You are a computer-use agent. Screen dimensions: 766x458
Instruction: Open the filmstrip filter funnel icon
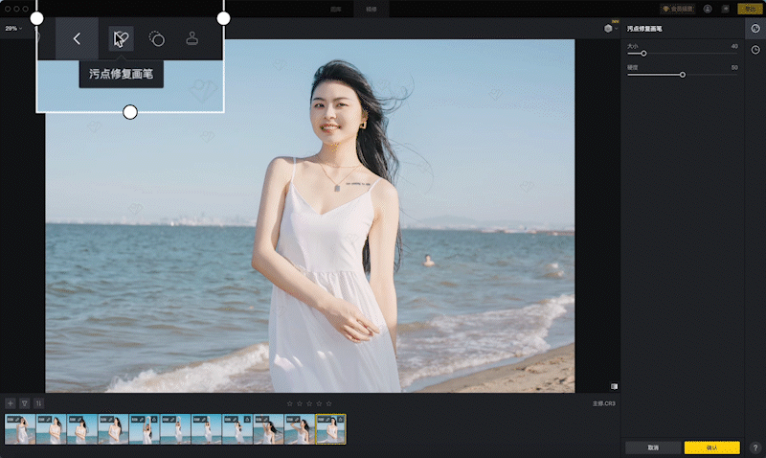pos(25,403)
